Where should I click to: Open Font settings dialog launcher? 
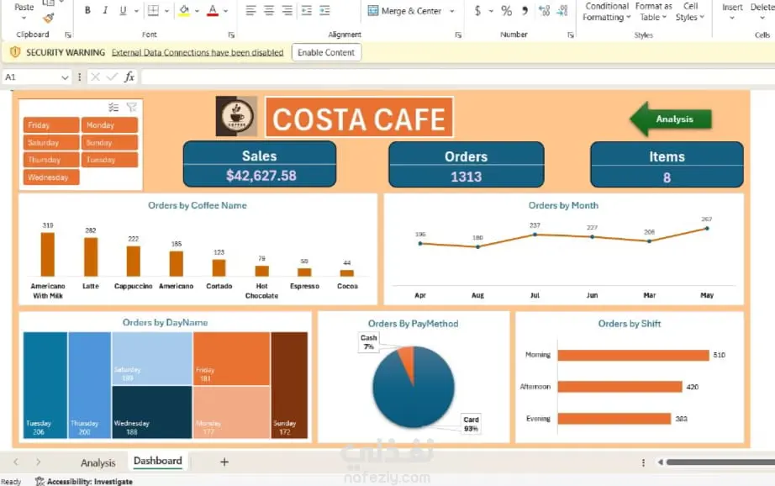[x=231, y=34]
